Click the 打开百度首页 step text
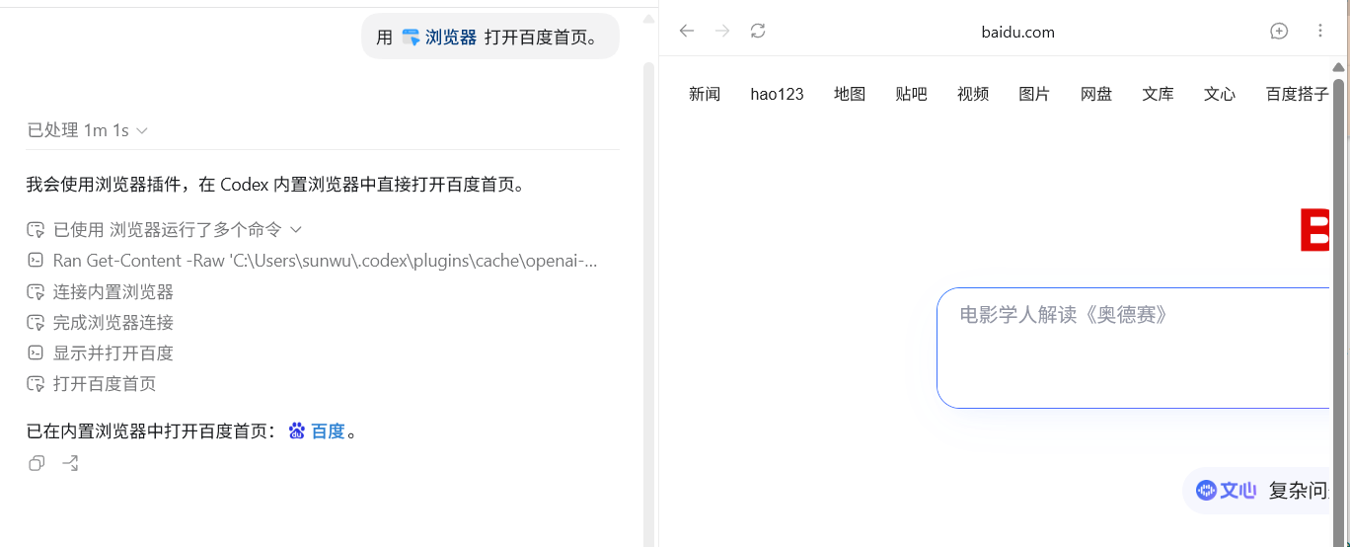The height and width of the screenshot is (547, 1350). (105, 383)
